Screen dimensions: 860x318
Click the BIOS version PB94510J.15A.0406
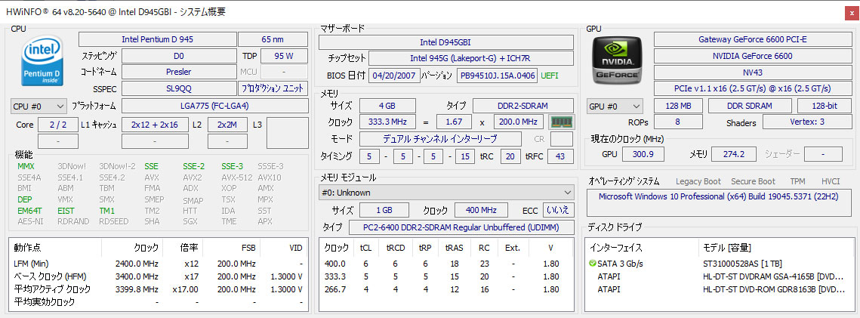(x=498, y=75)
